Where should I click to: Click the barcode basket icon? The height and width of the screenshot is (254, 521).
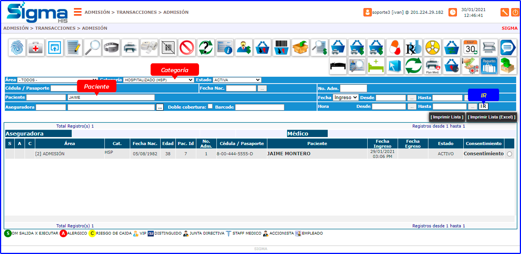tap(281, 48)
